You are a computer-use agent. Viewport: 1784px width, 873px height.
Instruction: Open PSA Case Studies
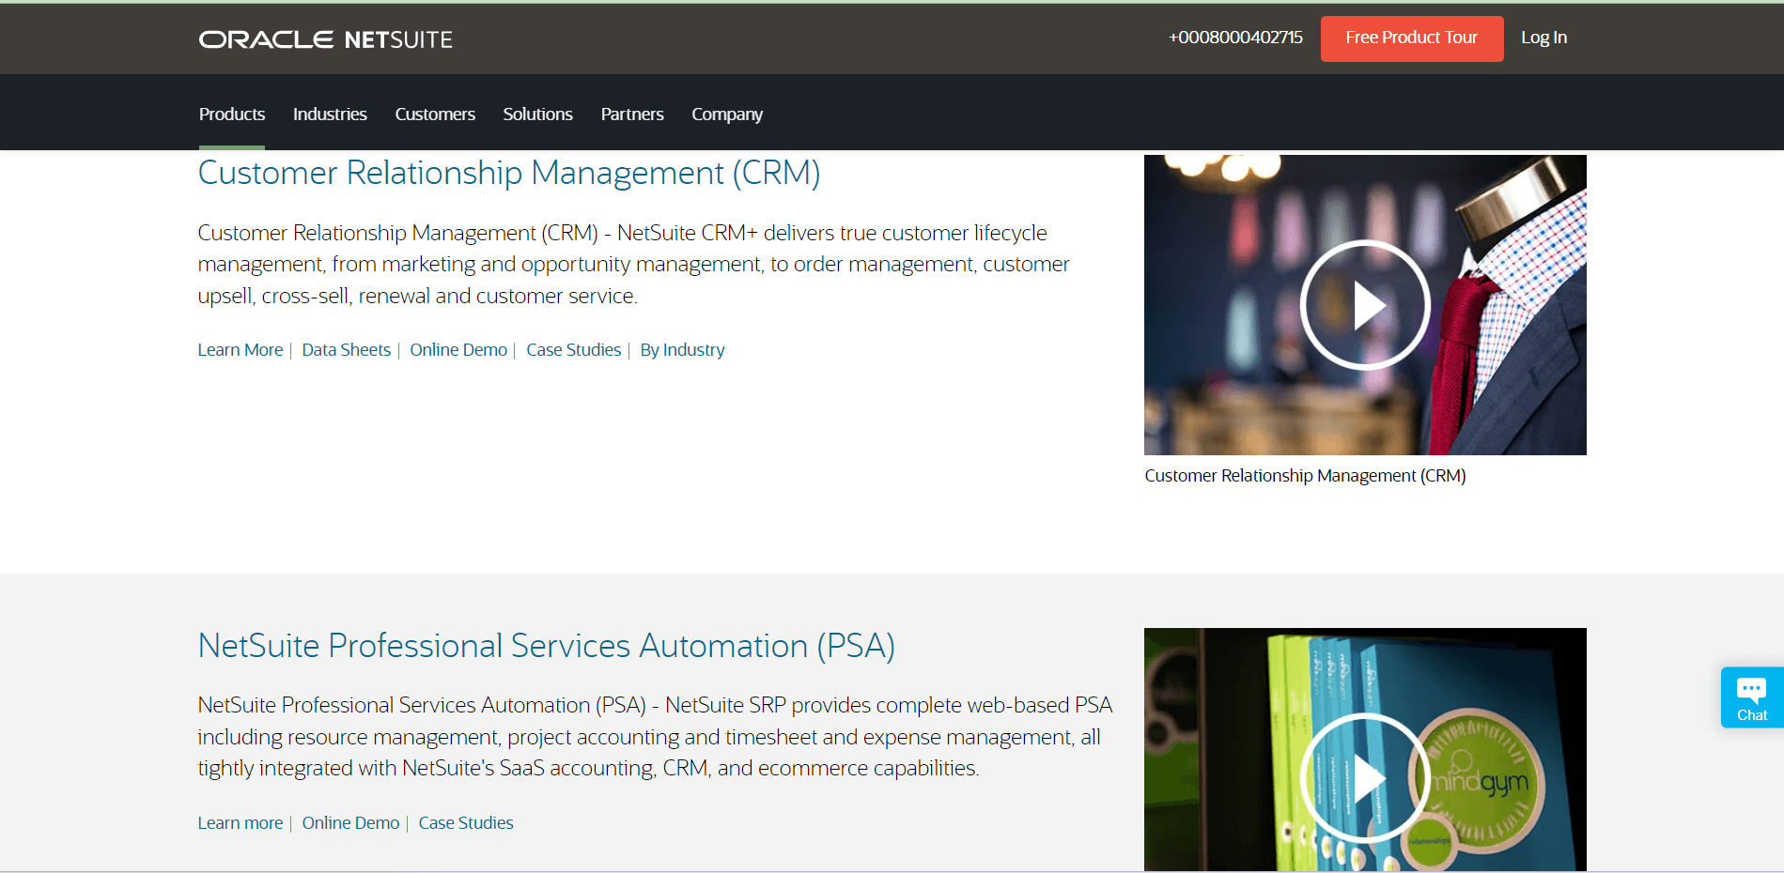click(465, 822)
